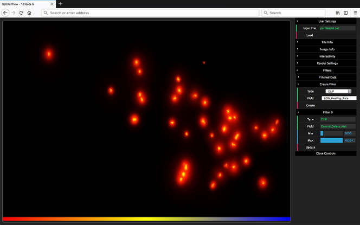Click Create to add the filter
This screenshot has width=360, height=225.
click(x=310, y=105)
